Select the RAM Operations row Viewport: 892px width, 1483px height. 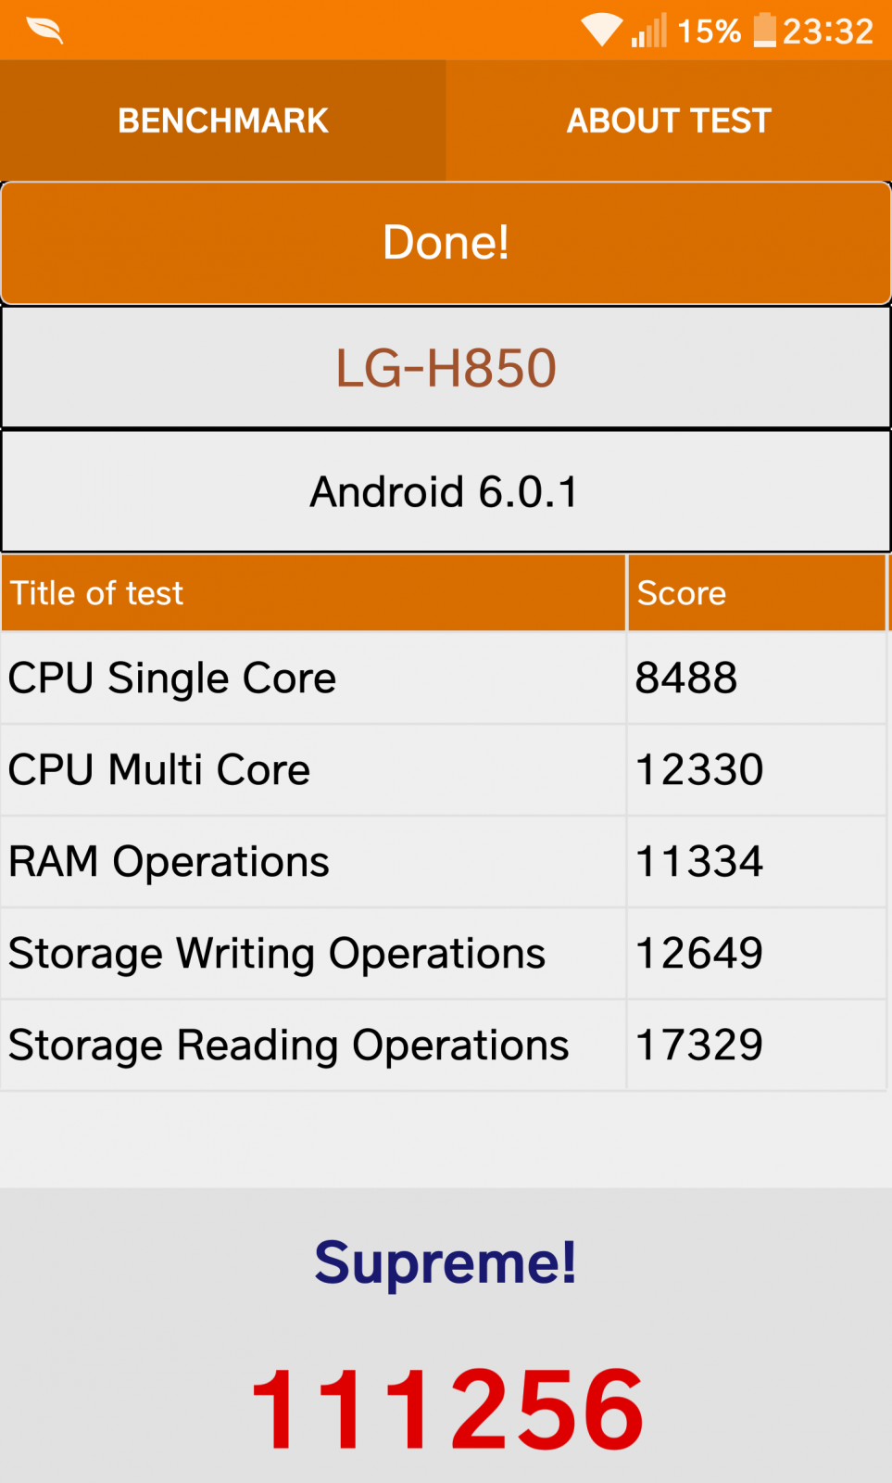tap(444, 862)
